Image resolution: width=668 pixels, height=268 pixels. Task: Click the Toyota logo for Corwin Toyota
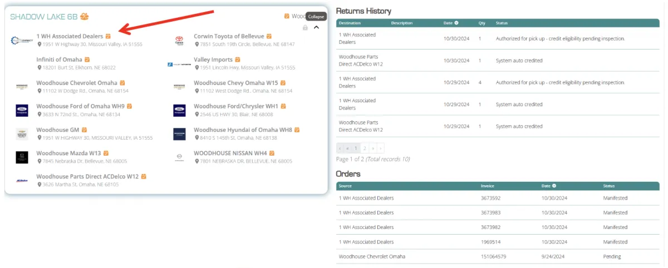pyautogui.click(x=179, y=40)
